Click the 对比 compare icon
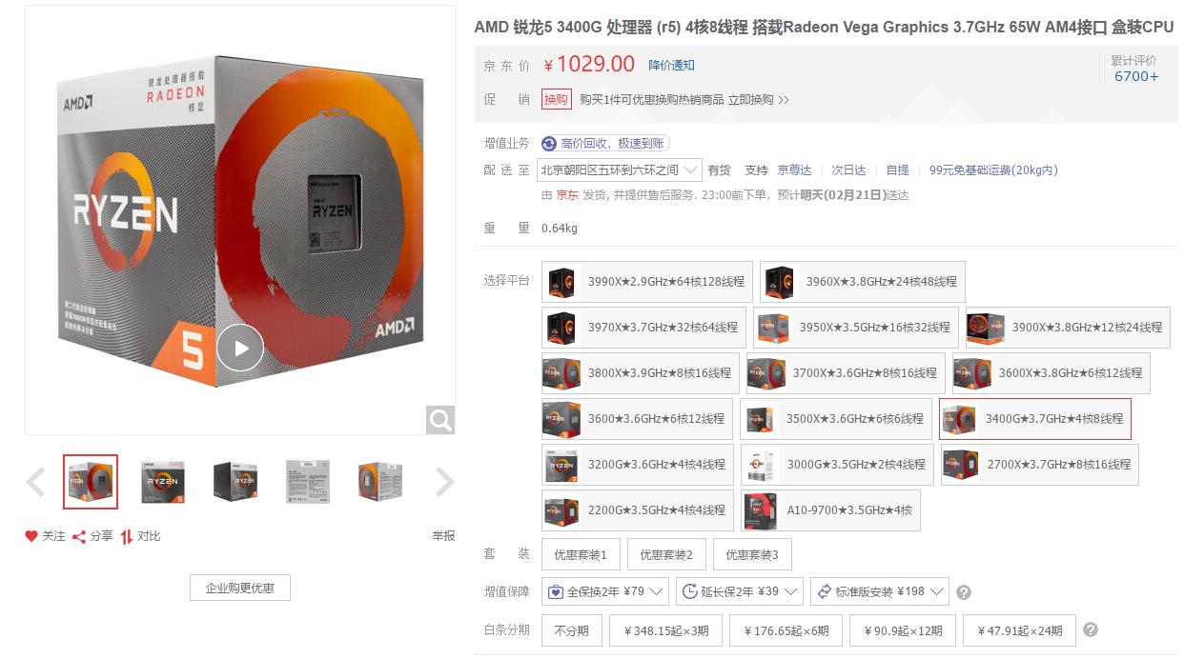Screen dimensions: 1184x659 click(127, 536)
